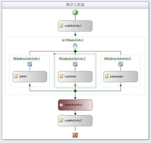Select the passenger code activity
The width and height of the screenshot is (151, 143).
tap(121, 77)
